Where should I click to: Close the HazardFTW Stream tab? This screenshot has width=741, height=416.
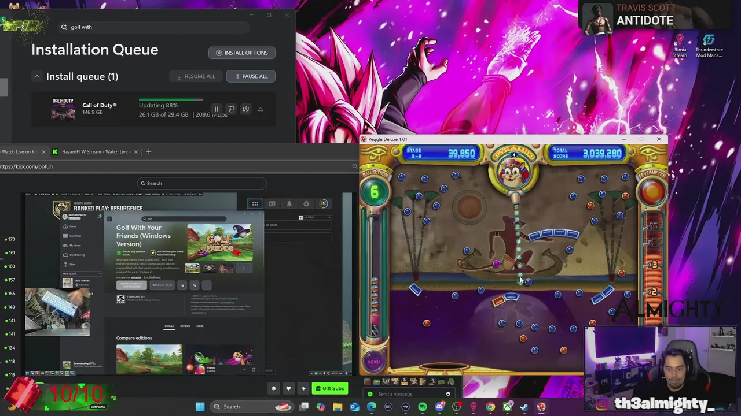[x=136, y=151]
